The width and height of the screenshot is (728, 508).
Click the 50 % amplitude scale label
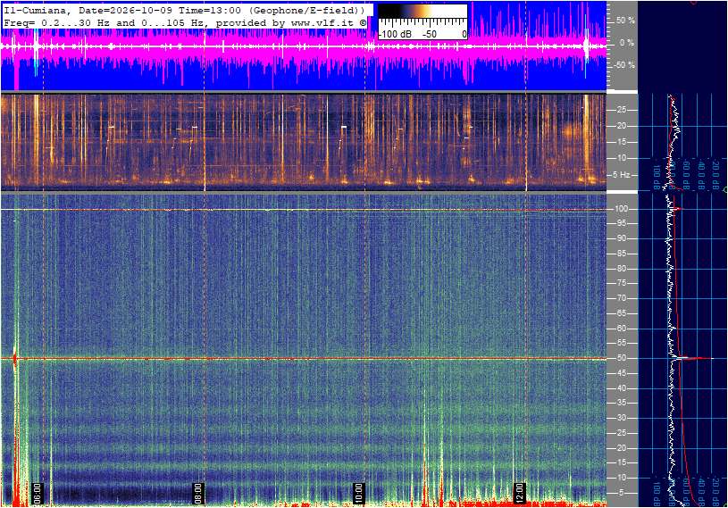625,21
